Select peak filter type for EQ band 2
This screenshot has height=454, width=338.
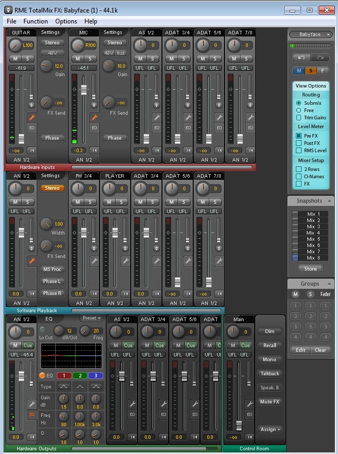80,387
